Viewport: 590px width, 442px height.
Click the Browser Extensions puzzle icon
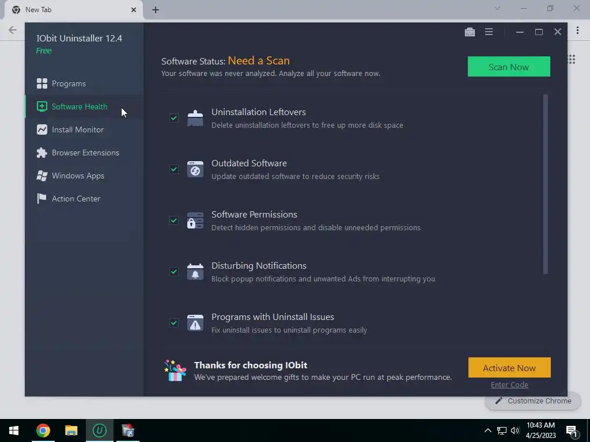(41, 153)
